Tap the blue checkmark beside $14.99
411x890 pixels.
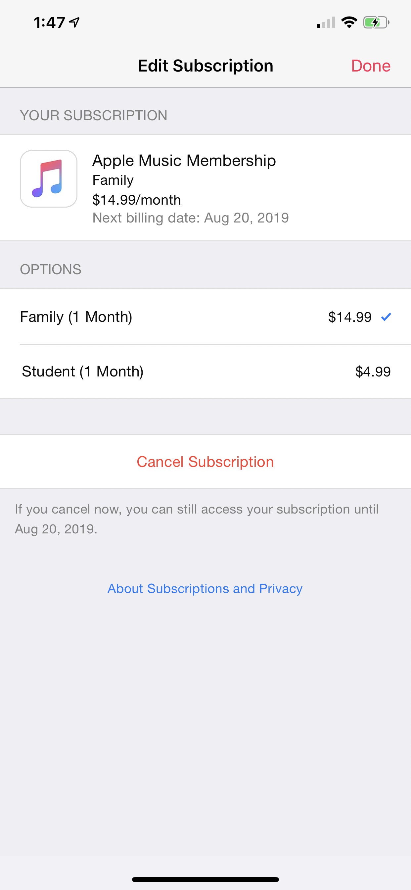pos(386,317)
